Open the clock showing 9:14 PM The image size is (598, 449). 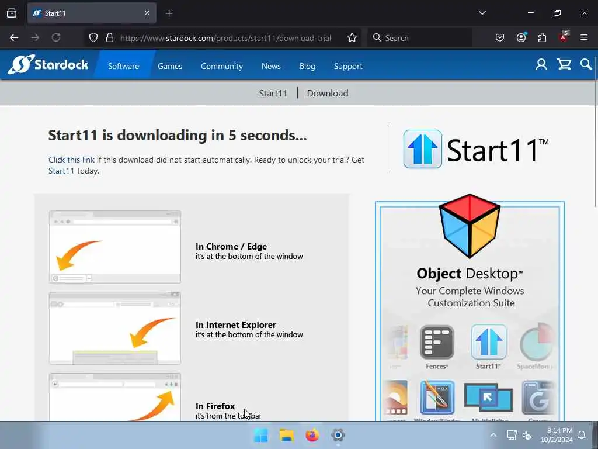click(x=557, y=435)
